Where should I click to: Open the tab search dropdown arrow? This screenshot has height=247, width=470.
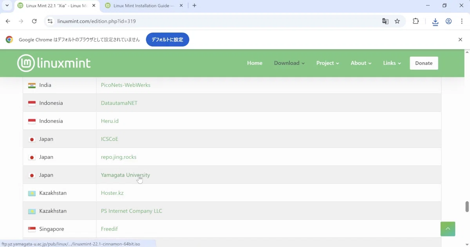coord(7,5)
